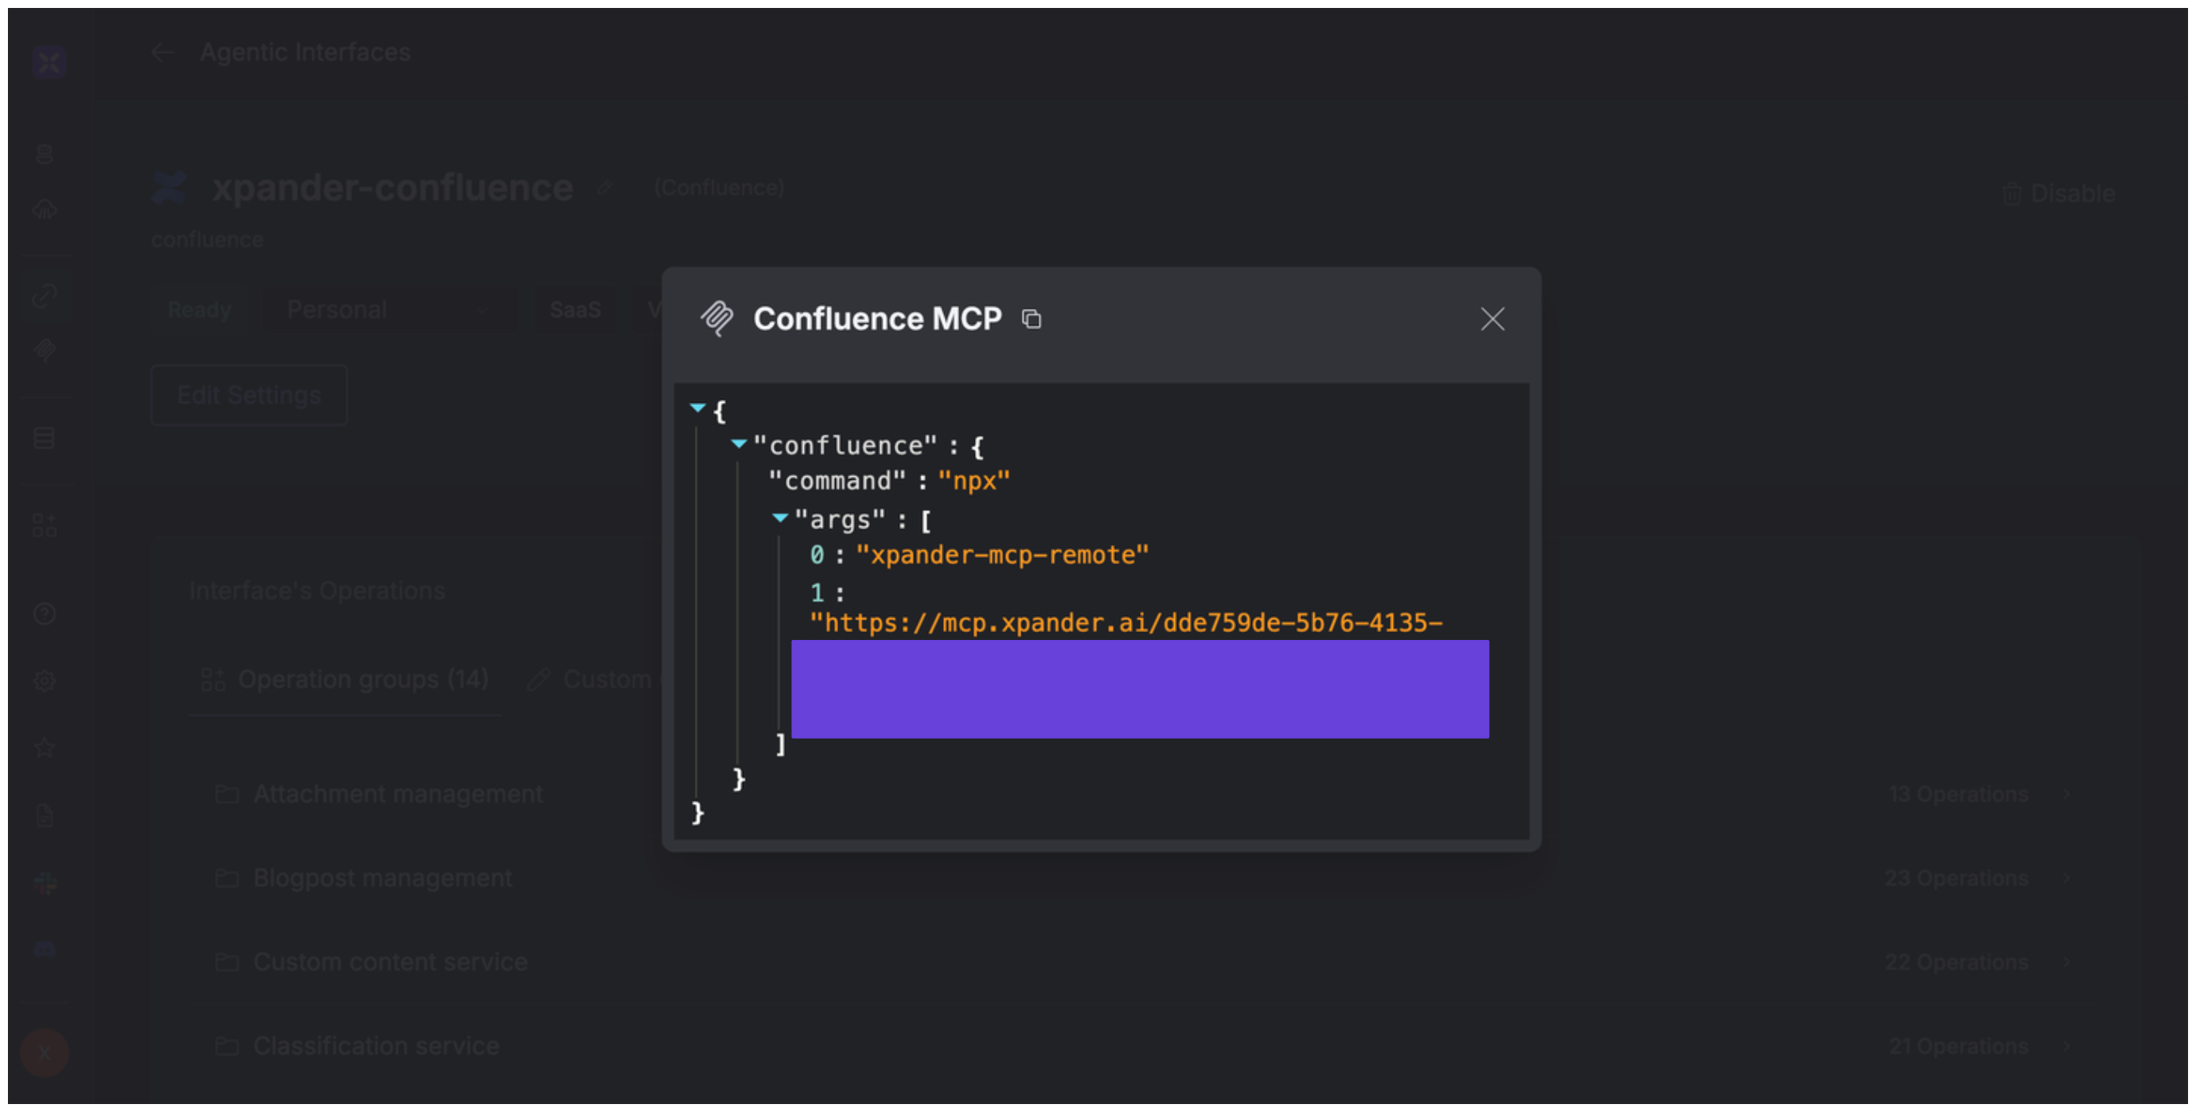
Task: Open the link icon in sidebar
Action: [45, 296]
